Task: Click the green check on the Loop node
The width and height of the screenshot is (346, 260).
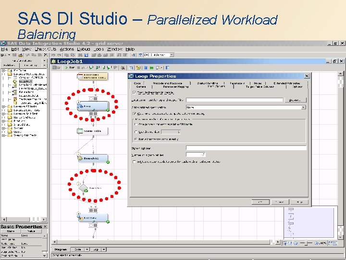Action: click(108, 110)
